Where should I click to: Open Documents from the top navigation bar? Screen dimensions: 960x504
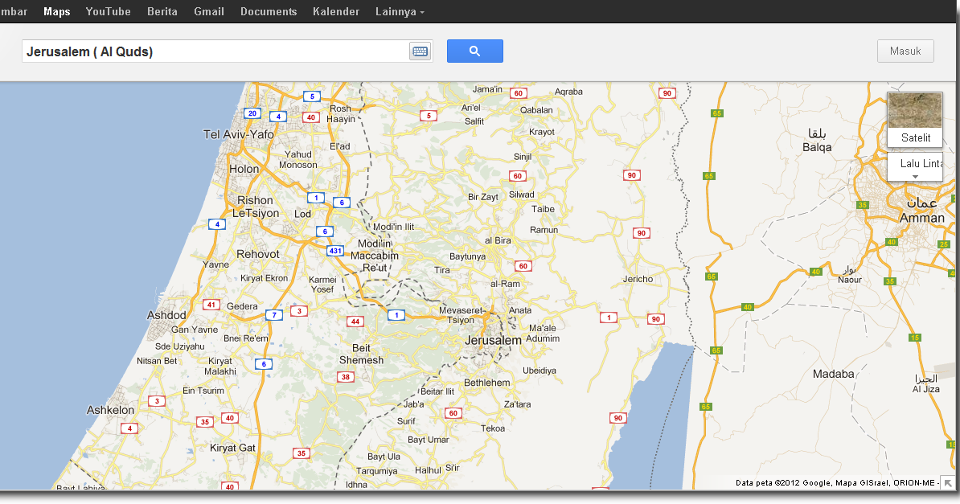[269, 11]
